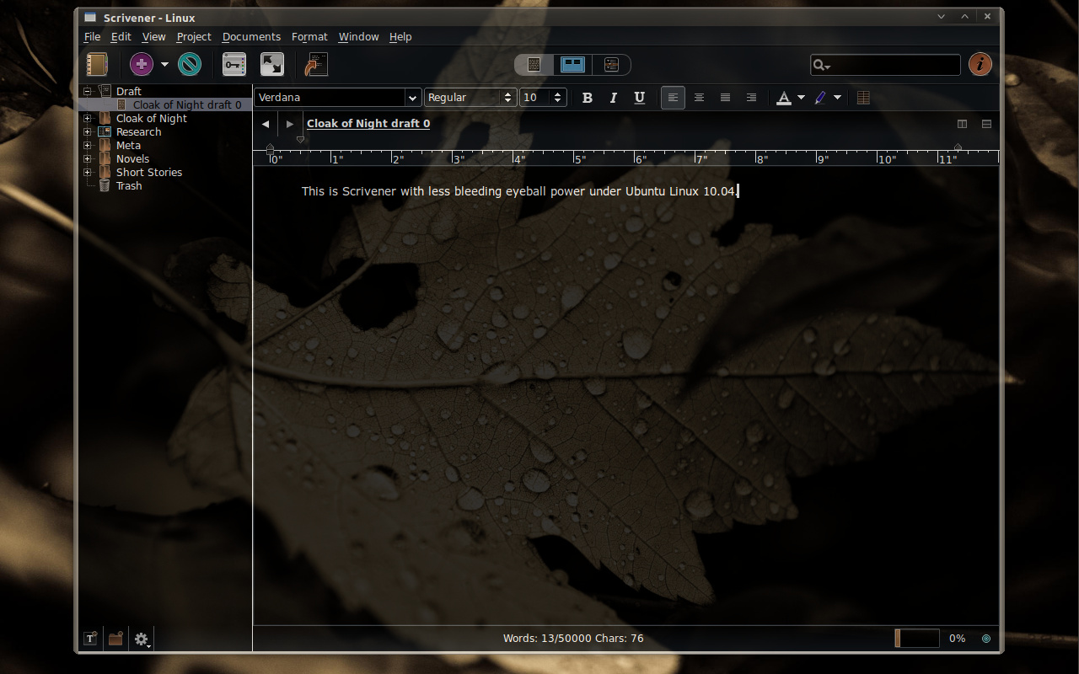Click the teal Trash/delete toolbar icon
Screen dimensions: 1079x674
(x=190, y=64)
